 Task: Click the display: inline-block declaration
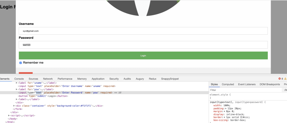229,114
